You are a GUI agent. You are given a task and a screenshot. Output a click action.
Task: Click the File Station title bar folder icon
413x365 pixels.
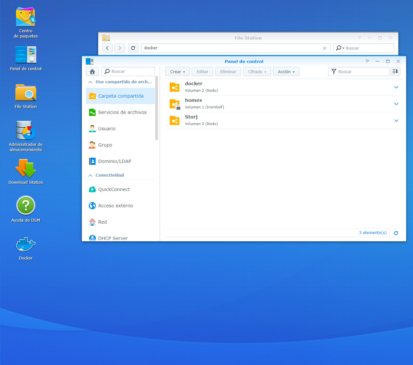point(106,38)
